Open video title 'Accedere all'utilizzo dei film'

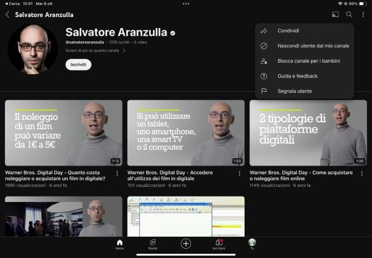coord(170,176)
